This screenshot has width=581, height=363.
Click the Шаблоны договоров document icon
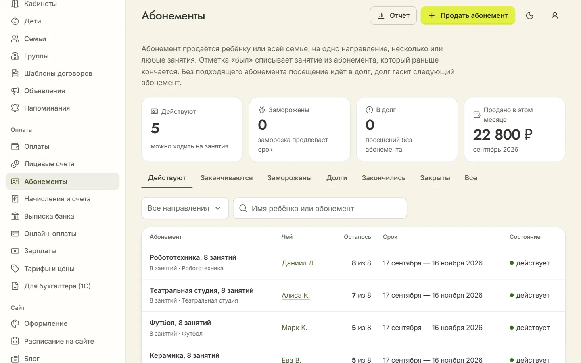(15, 73)
